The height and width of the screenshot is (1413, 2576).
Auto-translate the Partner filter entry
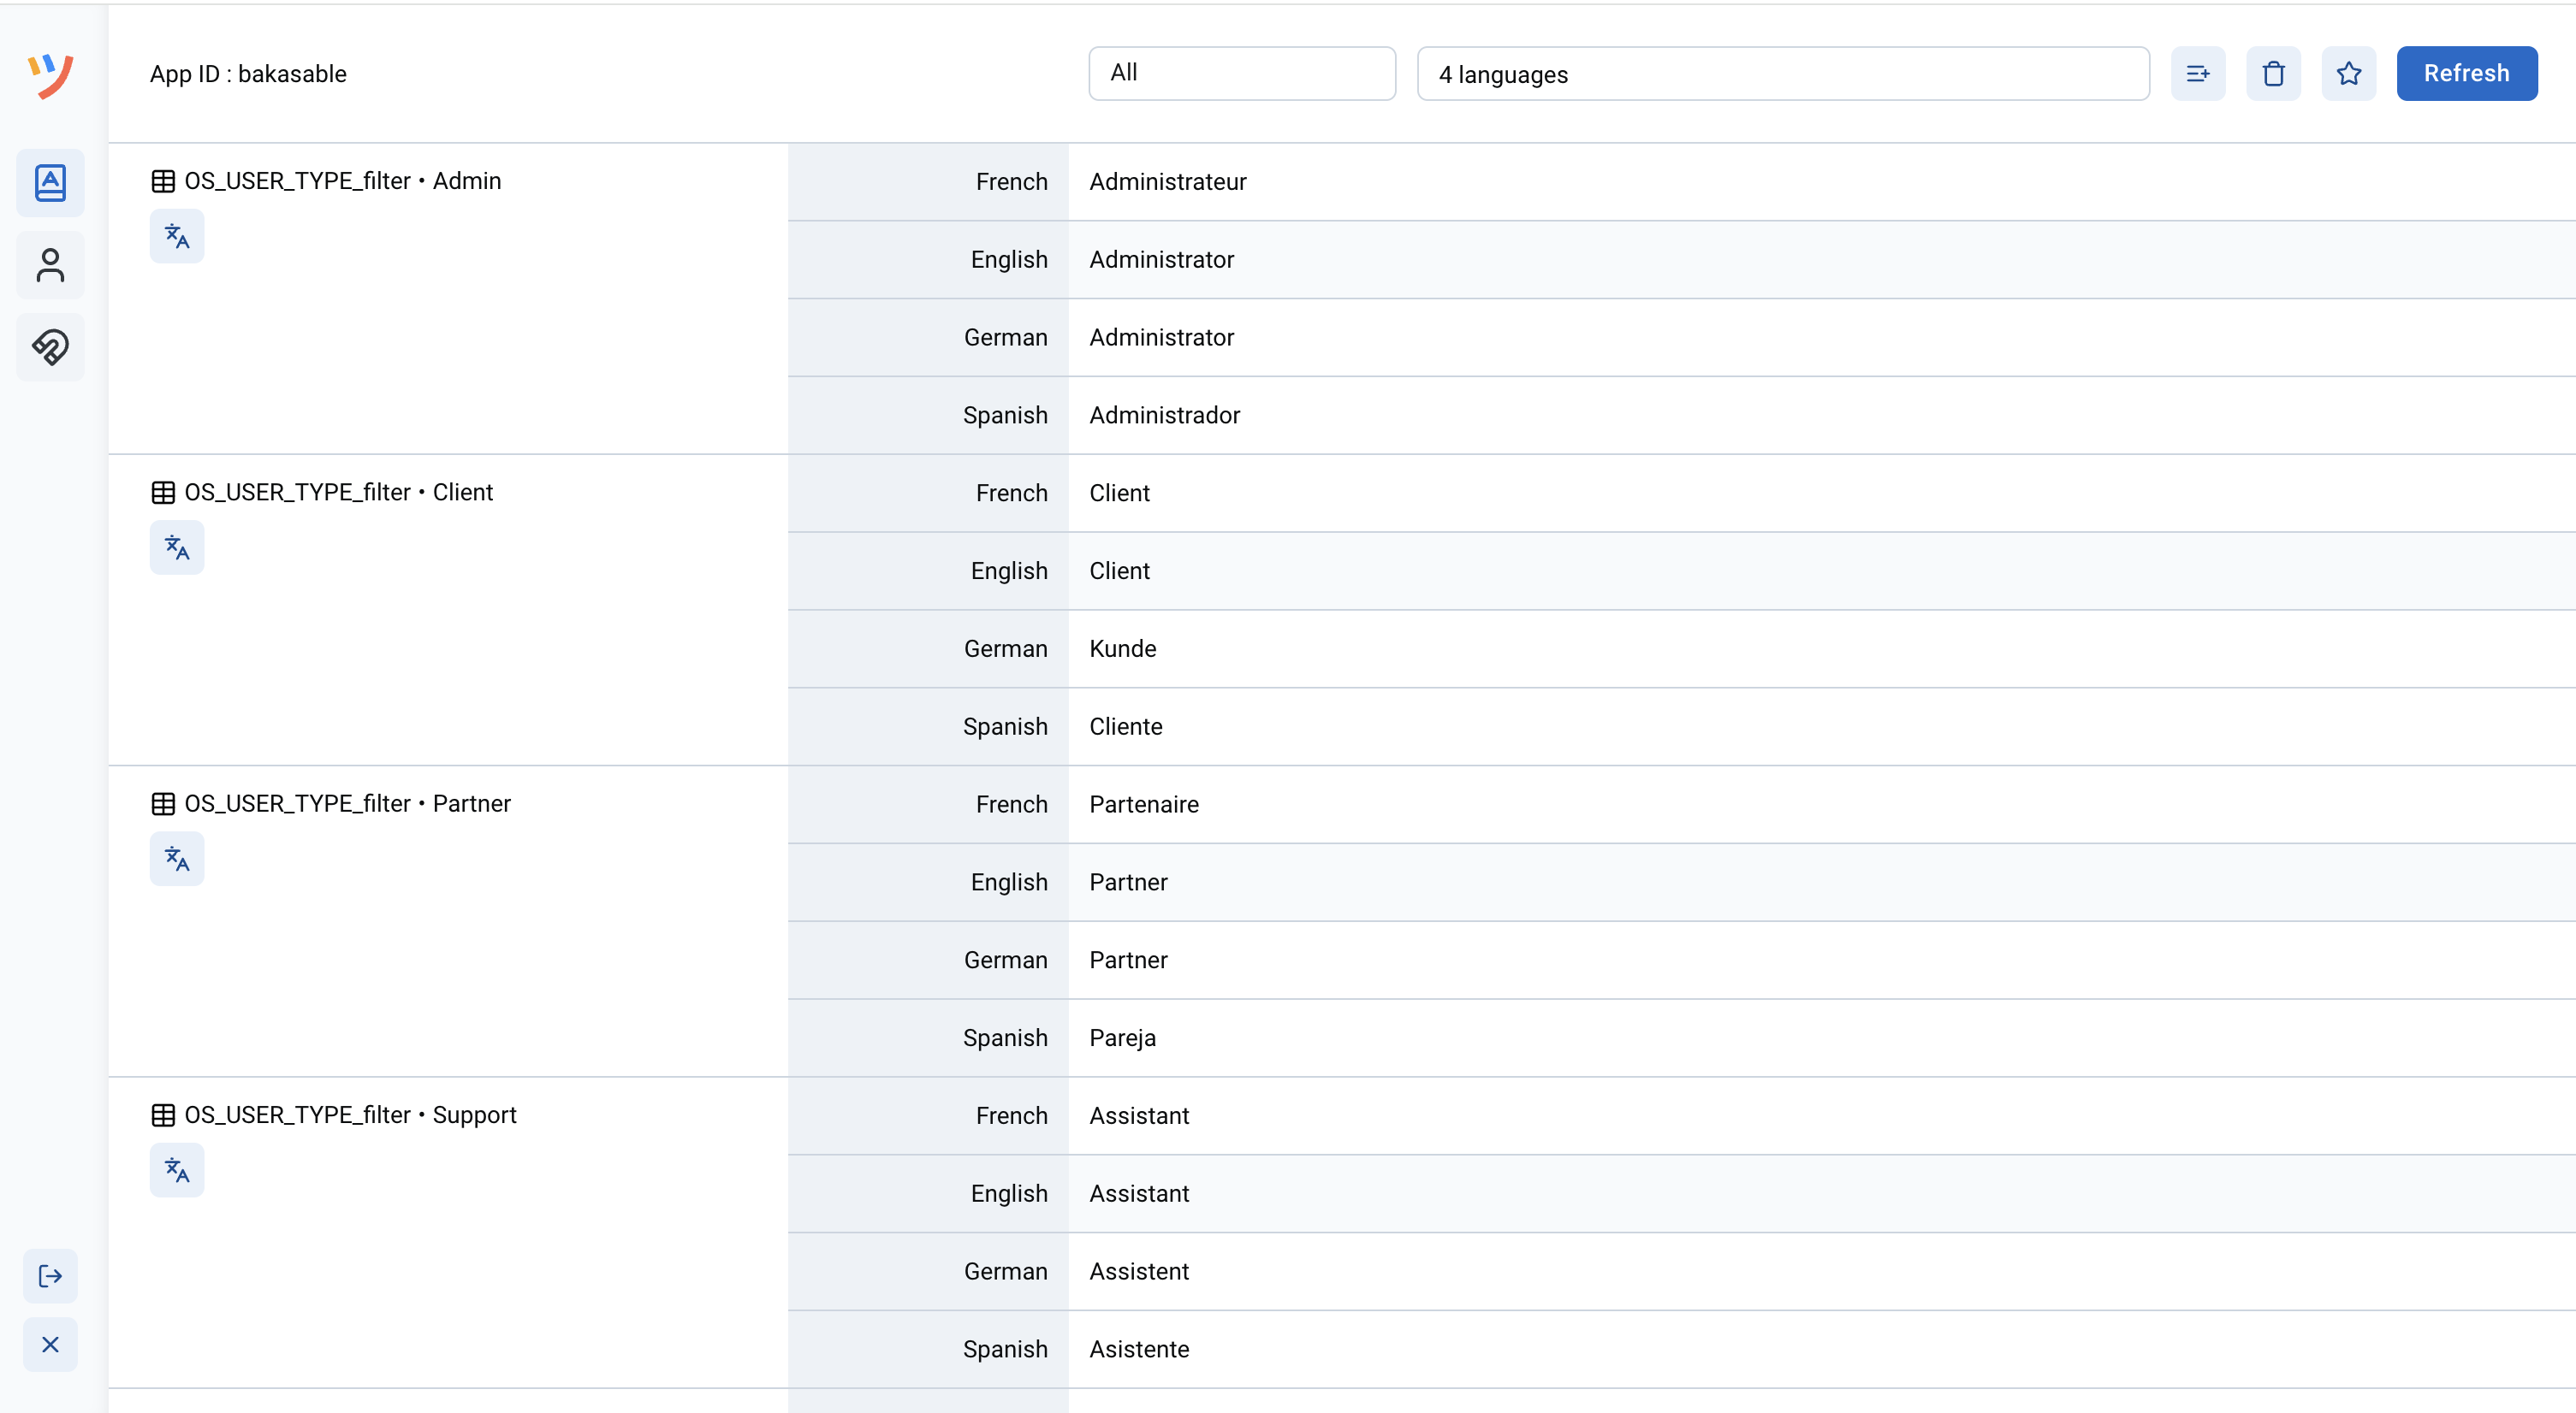(x=177, y=859)
